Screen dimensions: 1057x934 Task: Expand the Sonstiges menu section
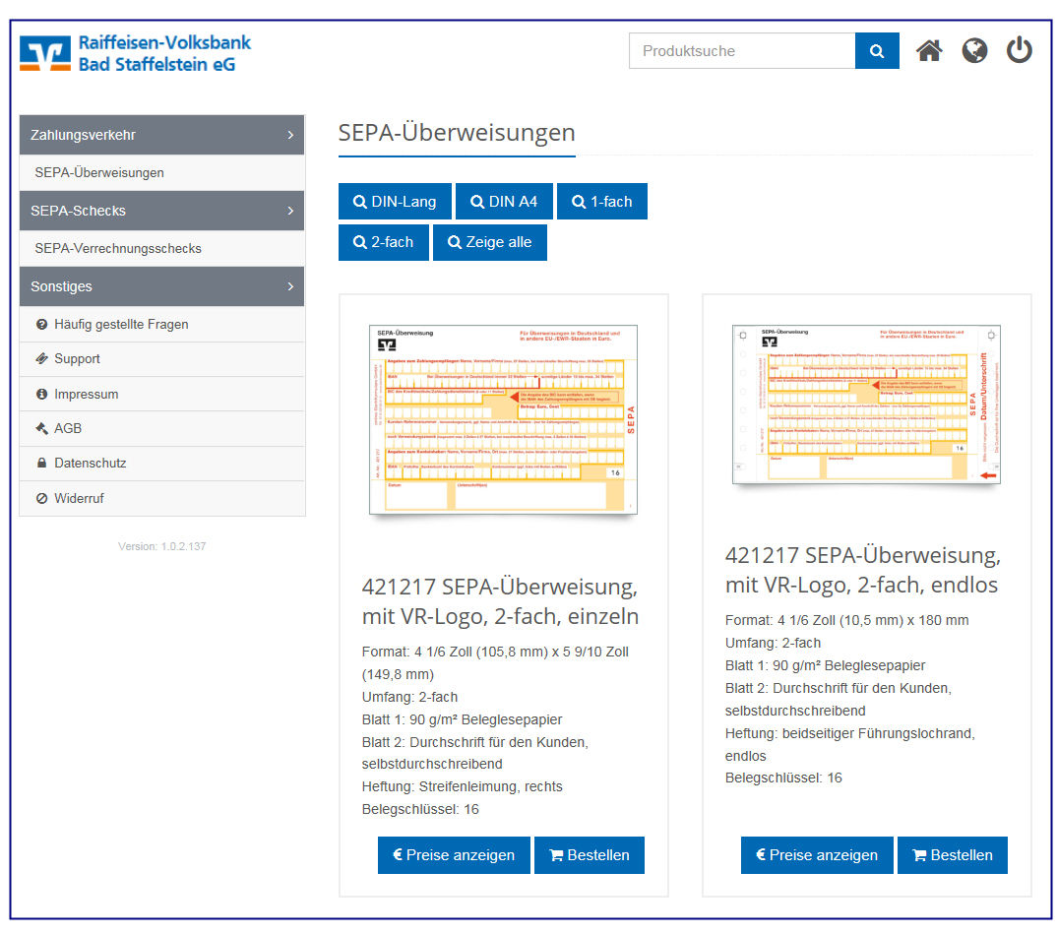click(161, 286)
